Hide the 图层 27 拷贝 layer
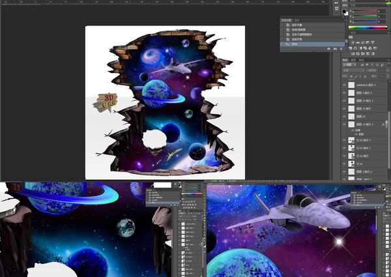Viewport: 391px width, 277px height. click(x=344, y=109)
